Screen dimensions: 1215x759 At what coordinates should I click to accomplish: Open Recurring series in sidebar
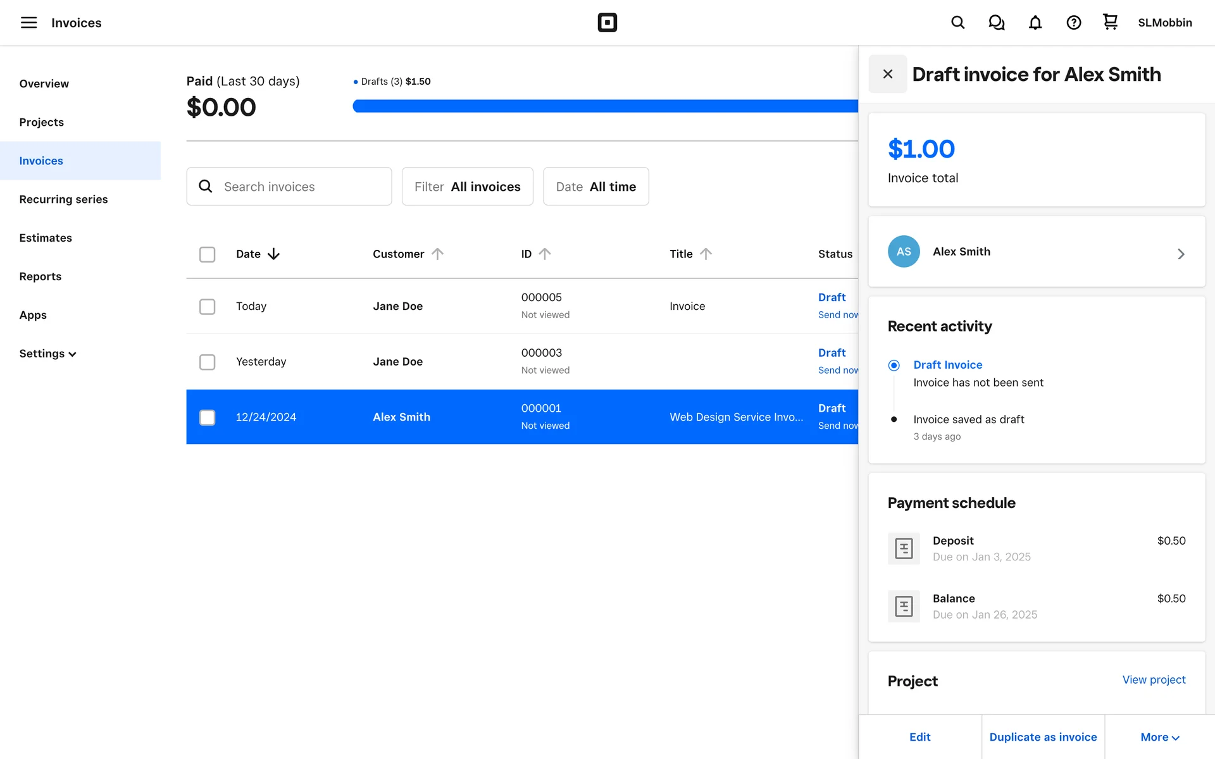[x=63, y=199]
